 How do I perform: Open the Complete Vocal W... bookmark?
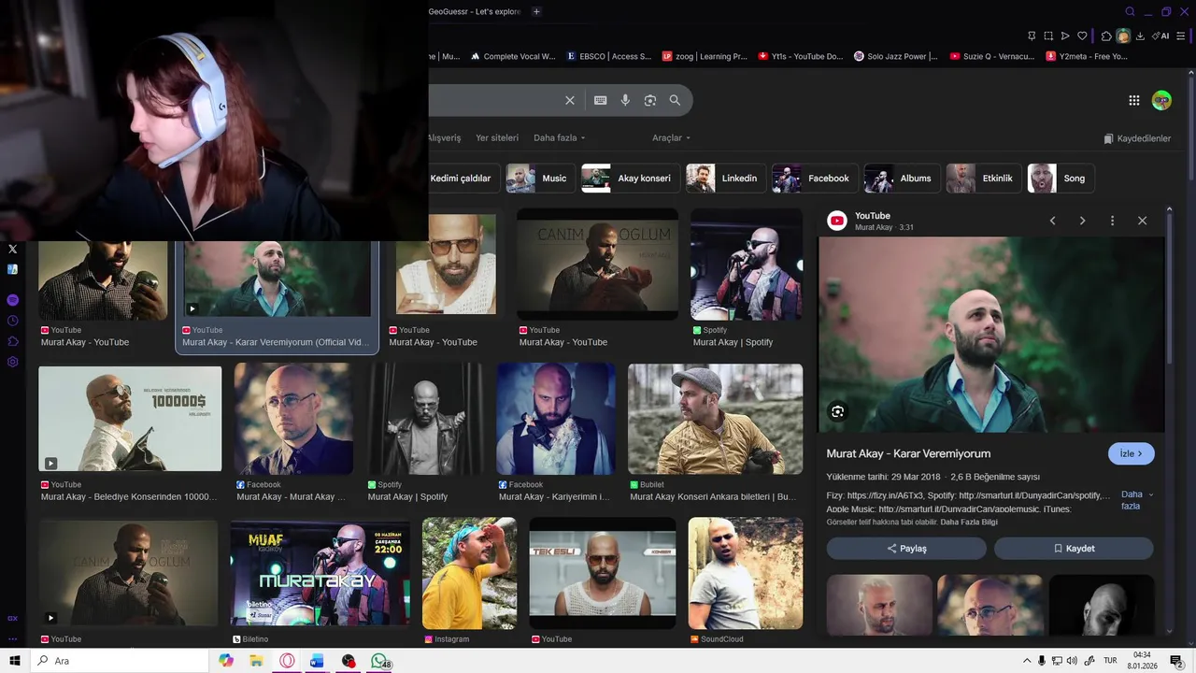point(513,56)
